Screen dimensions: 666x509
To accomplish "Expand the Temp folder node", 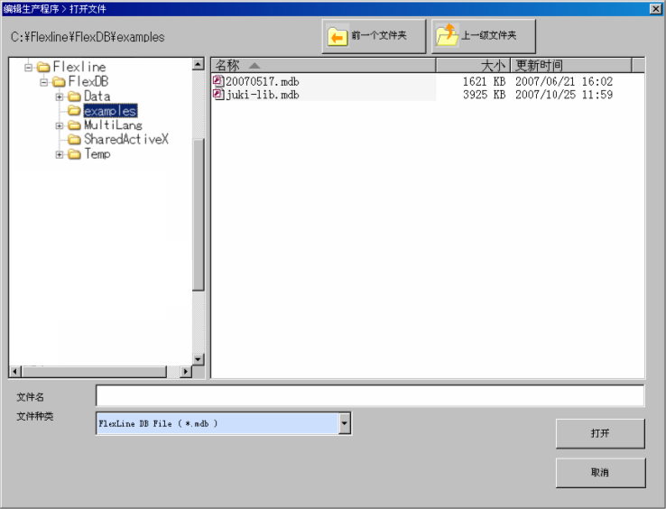I will 60,154.
